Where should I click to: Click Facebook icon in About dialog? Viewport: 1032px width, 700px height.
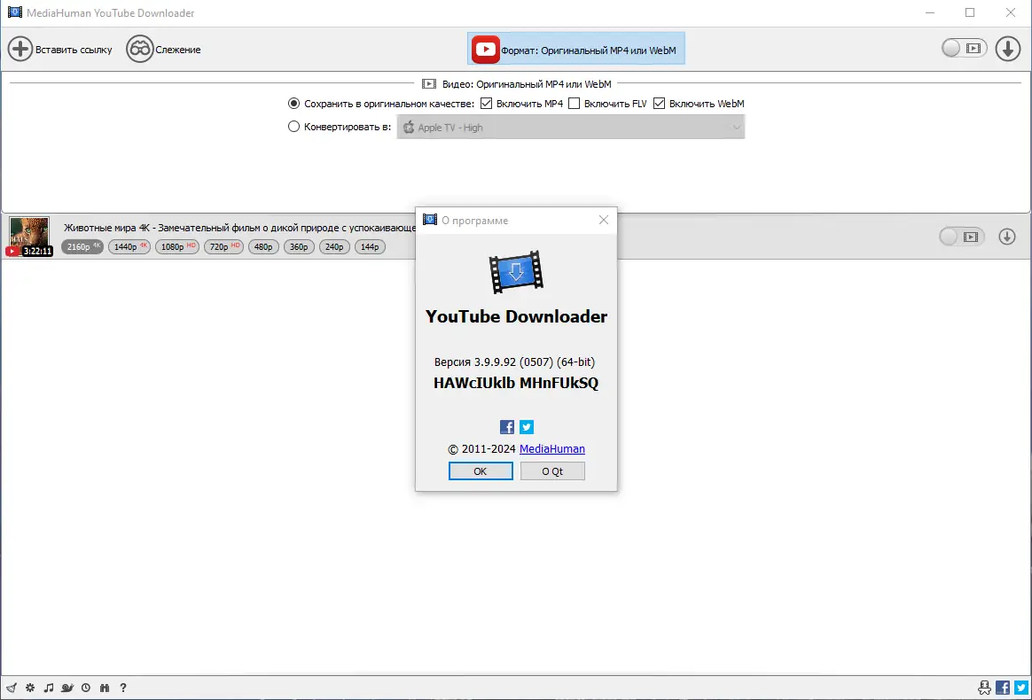point(507,427)
